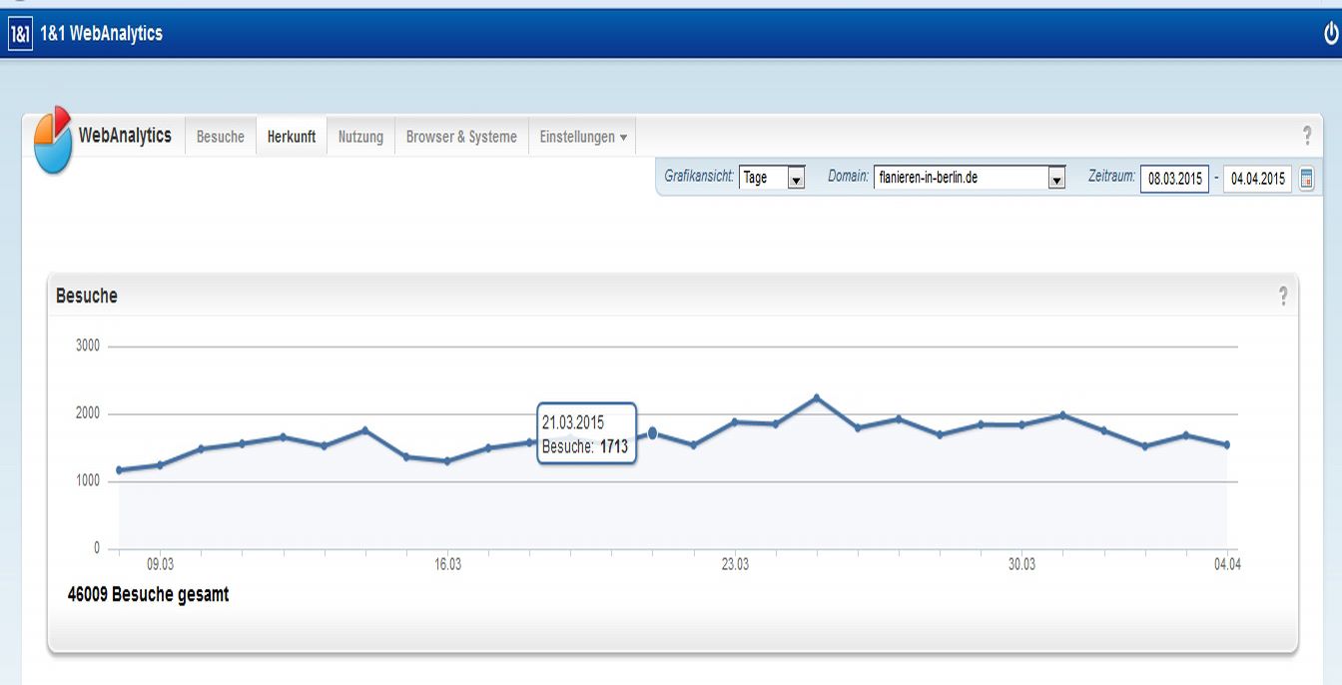This screenshot has width=1342, height=685.
Task: Open the calendar date picker icon
Action: pyautogui.click(x=1306, y=179)
